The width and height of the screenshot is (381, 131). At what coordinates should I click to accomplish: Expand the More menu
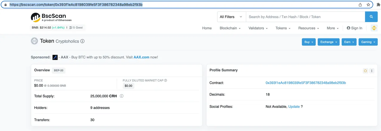tap(333, 28)
